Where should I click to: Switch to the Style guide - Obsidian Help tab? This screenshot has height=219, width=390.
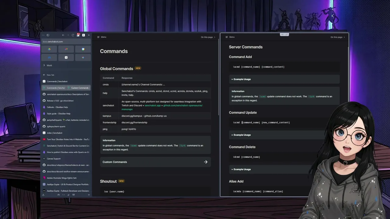click(66, 113)
